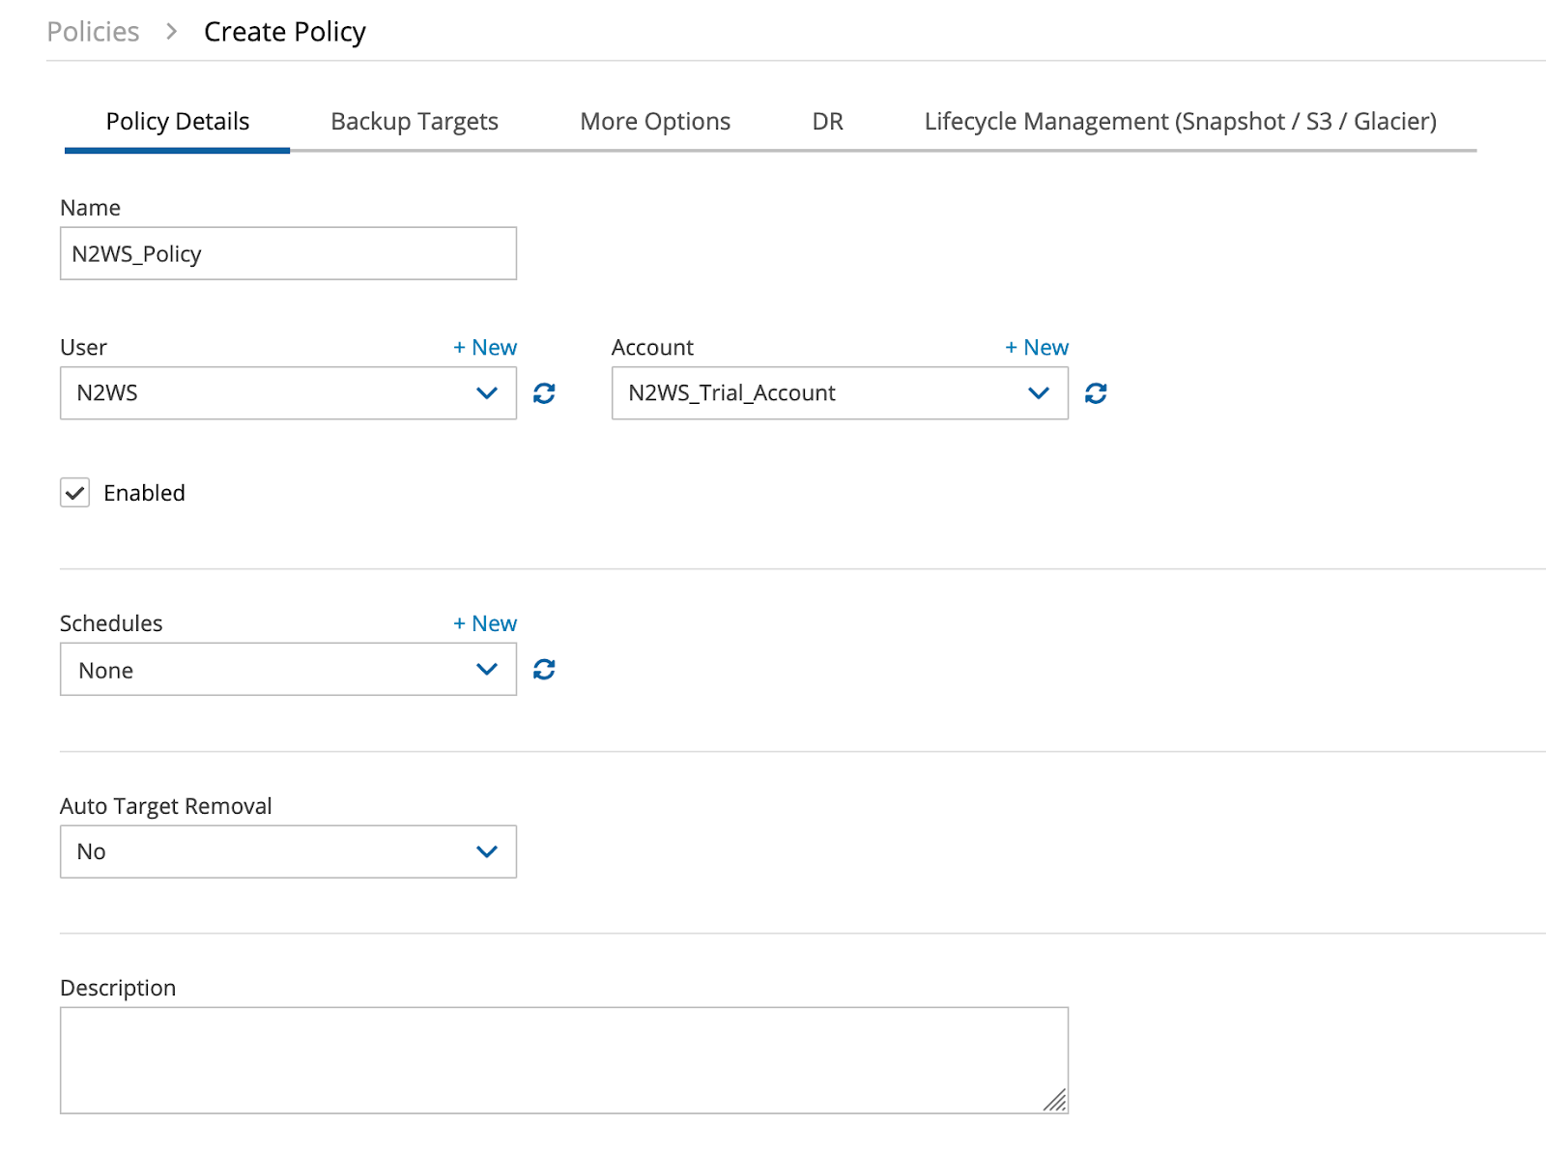Open the Lifecycle Management tab
The image size is (1546, 1153).
(x=1180, y=122)
